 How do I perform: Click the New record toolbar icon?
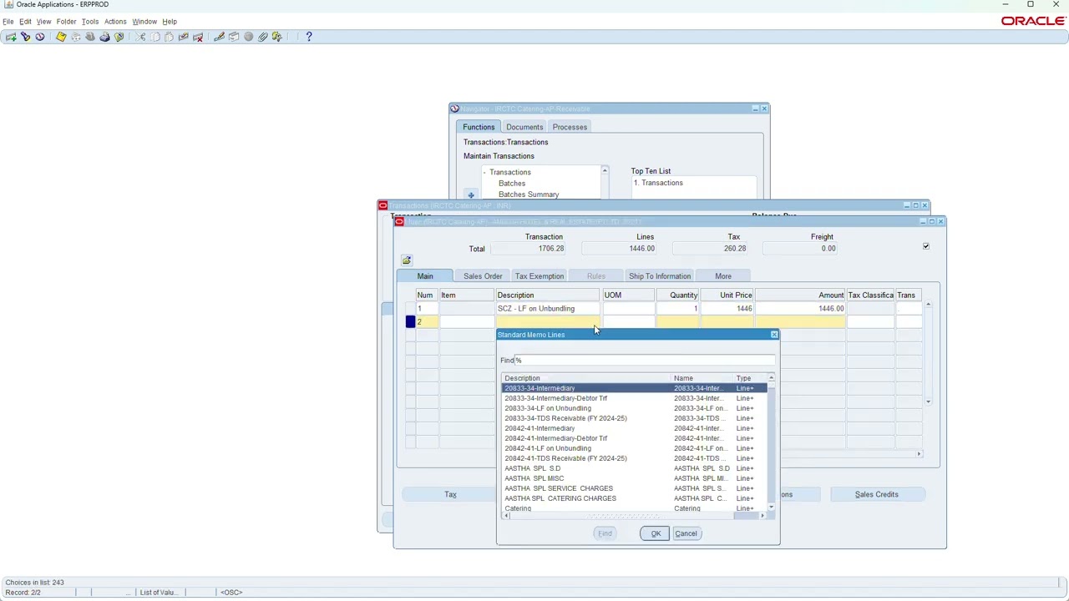pos(10,37)
